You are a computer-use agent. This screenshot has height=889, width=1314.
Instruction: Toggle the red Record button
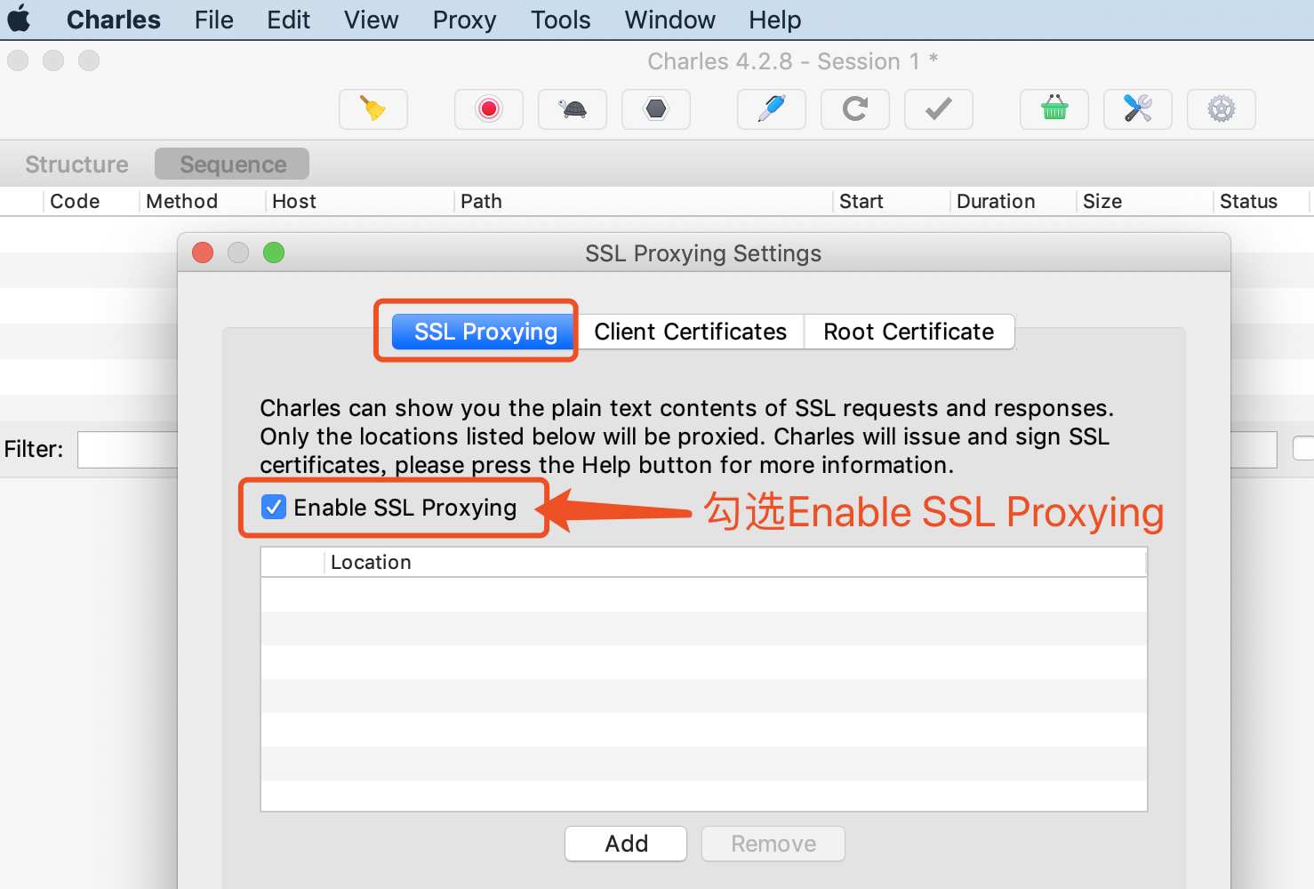489,109
